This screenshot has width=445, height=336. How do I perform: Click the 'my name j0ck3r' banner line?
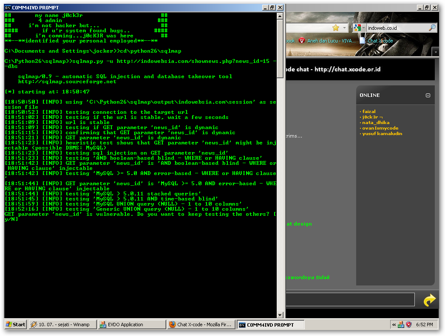pyautogui.click(x=59, y=15)
